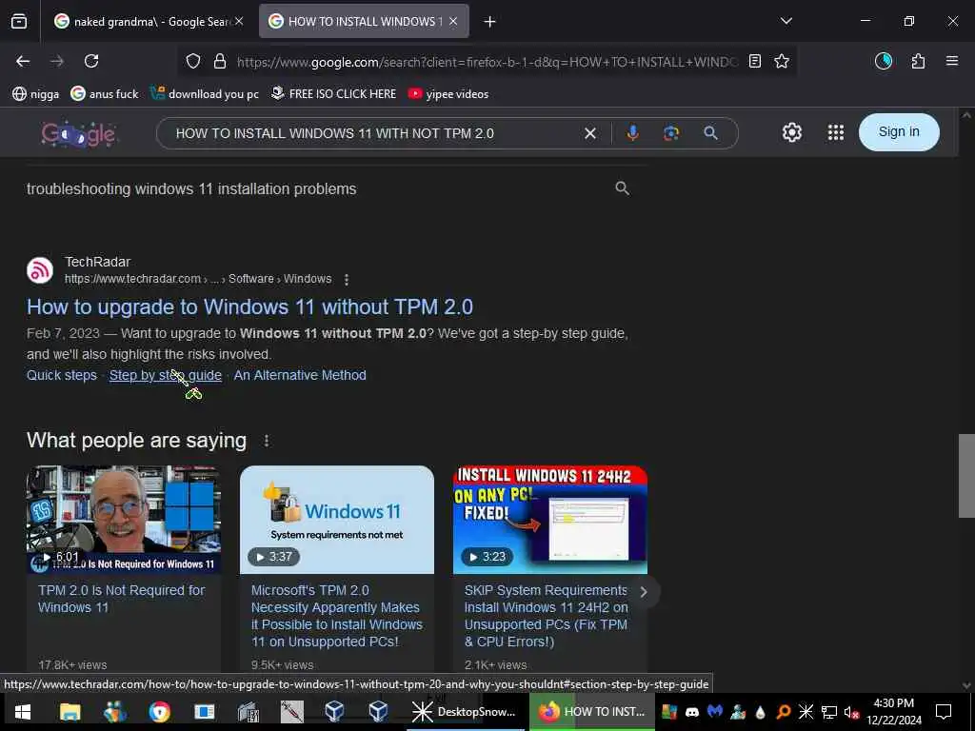Open 'How to upgrade to Windows 11 without TPM 2.0'
Image resolution: width=975 pixels, height=731 pixels.
coord(250,306)
